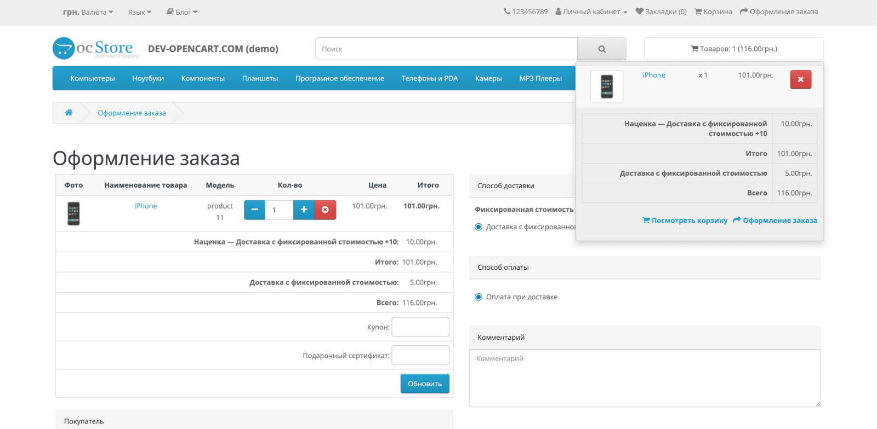
Task: Select Доставка с фиксированной стоимостью radio
Action: [479, 227]
